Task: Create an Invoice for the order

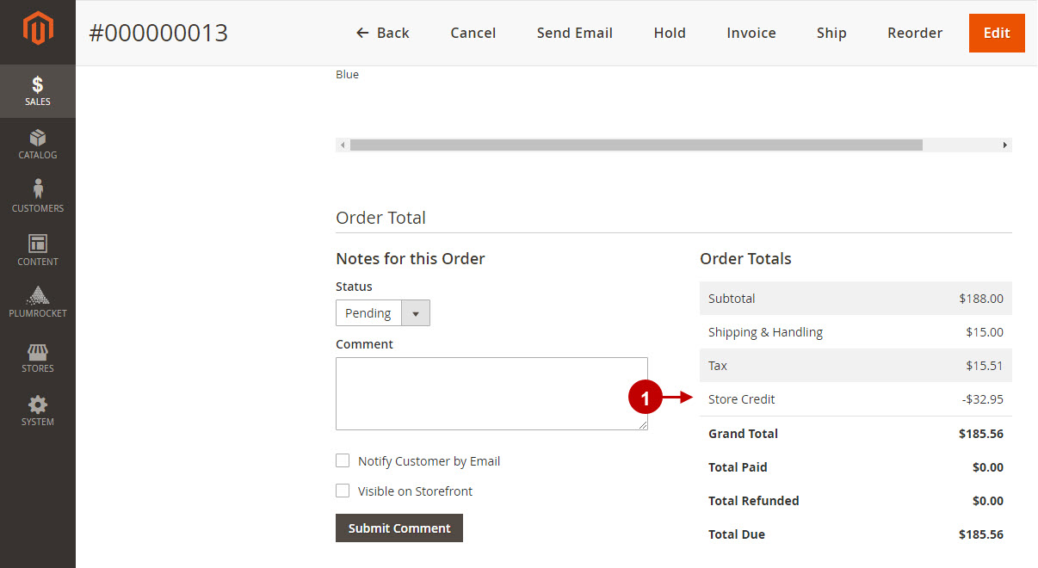Action: pos(751,33)
